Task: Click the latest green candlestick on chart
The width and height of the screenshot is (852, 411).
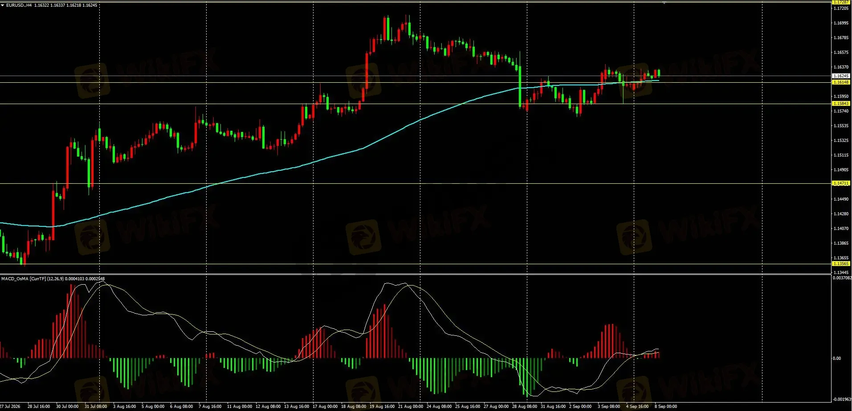Action: coord(659,74)
